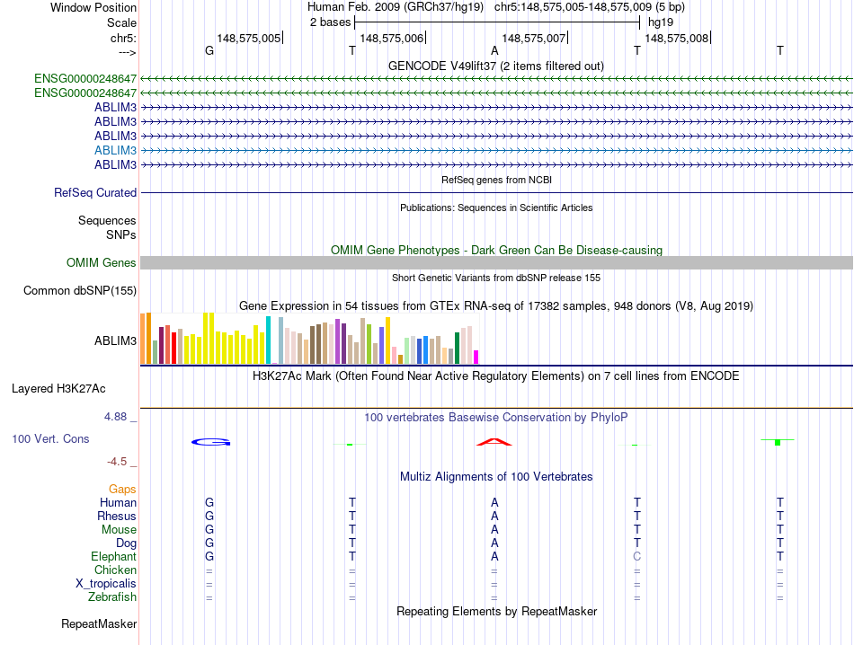Click the ABLIM3 label beside the GTEx bars

(x=115, y=340)
